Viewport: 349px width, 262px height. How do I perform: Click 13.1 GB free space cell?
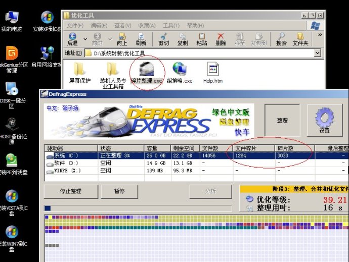point(186,163)
